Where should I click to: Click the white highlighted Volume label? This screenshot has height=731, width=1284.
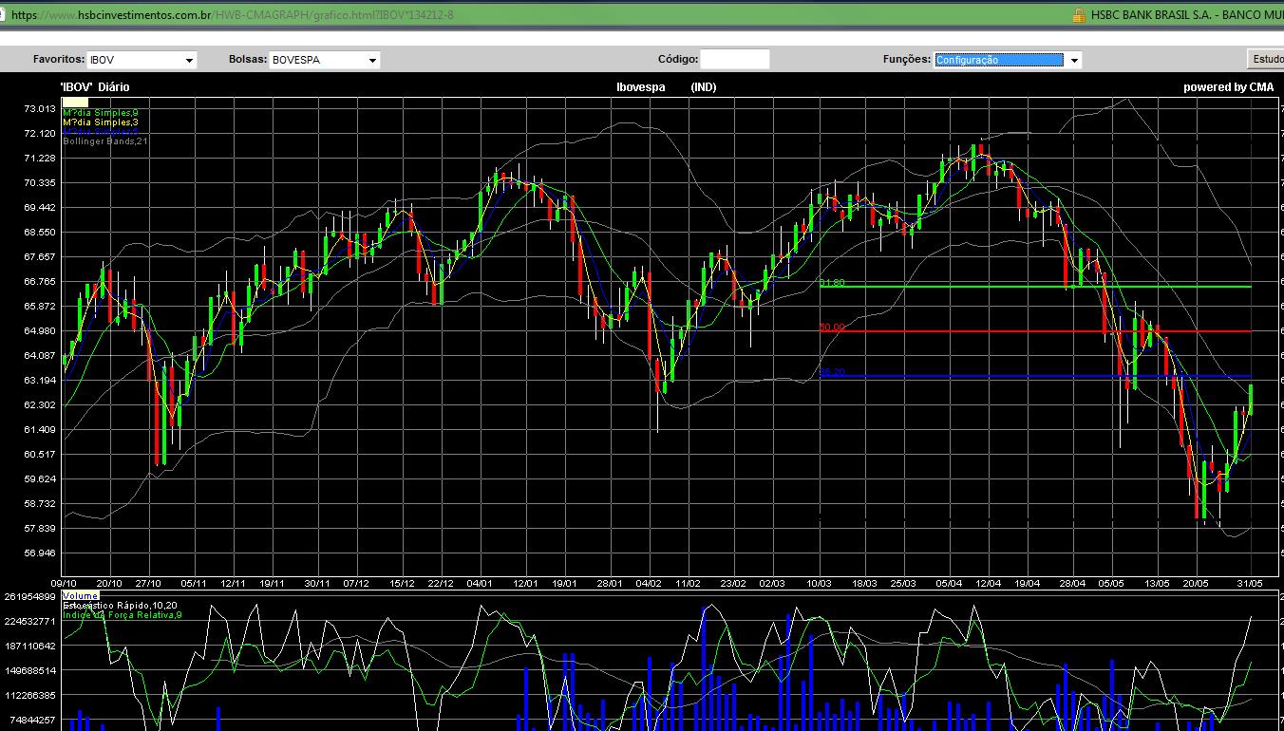pyautogui.click(x=80, y=596)
